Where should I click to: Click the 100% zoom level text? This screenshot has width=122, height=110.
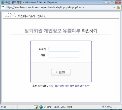coord(108,107)
